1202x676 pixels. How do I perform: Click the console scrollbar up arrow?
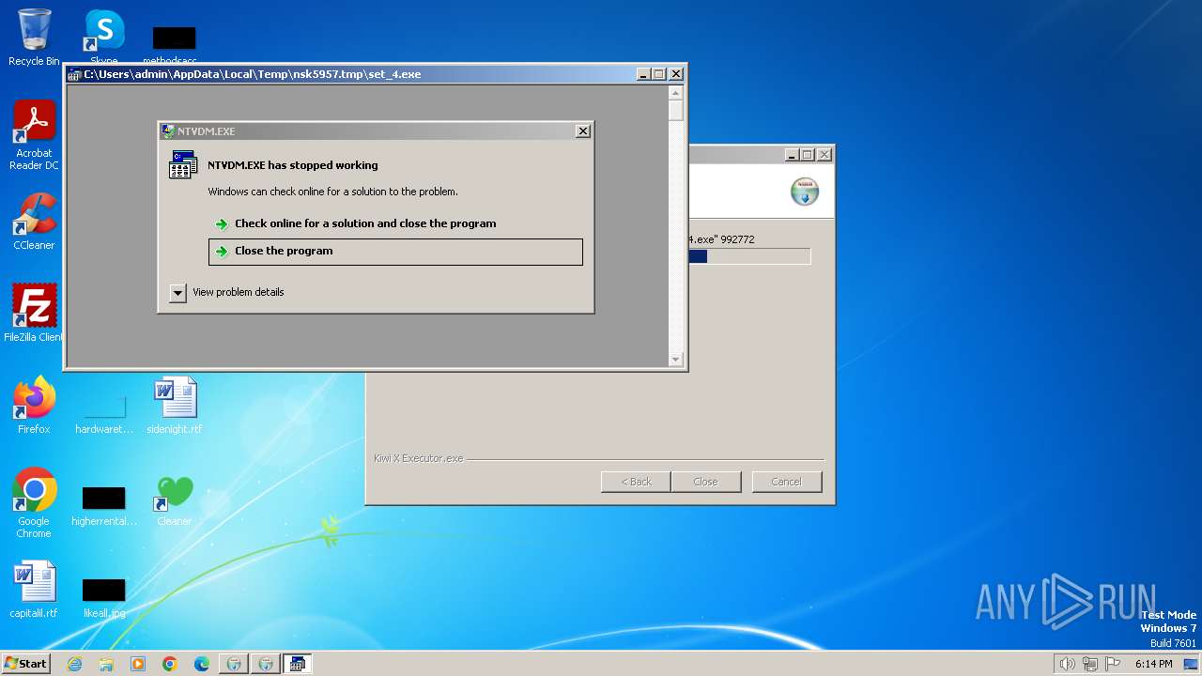pyautogui.click(x=675, y=92)
